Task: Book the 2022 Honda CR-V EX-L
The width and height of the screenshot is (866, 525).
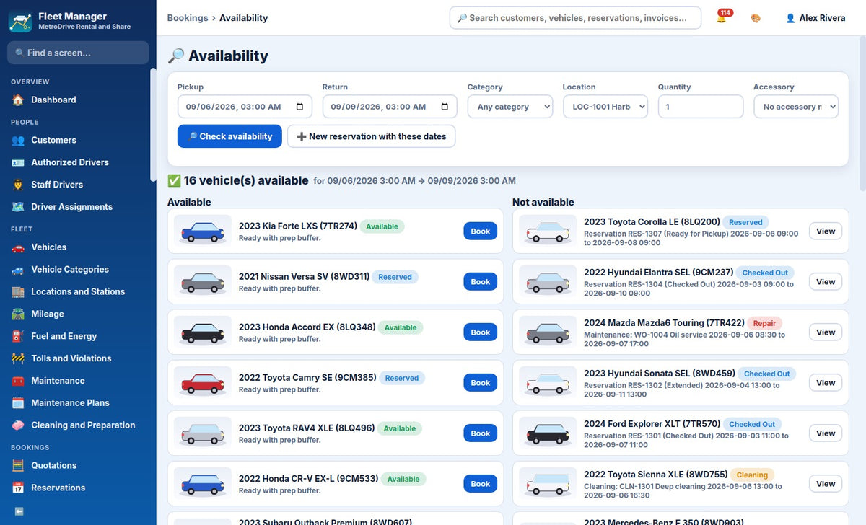Action: click(x=481, y=484)
